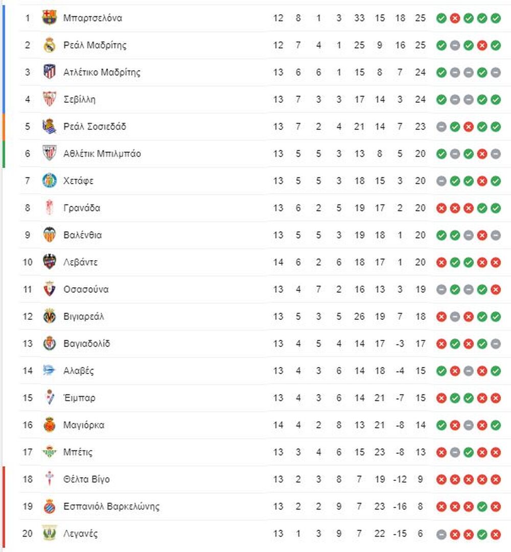
Task: Select the Villarreal yellow crest icon
Action: coord(49,316)
